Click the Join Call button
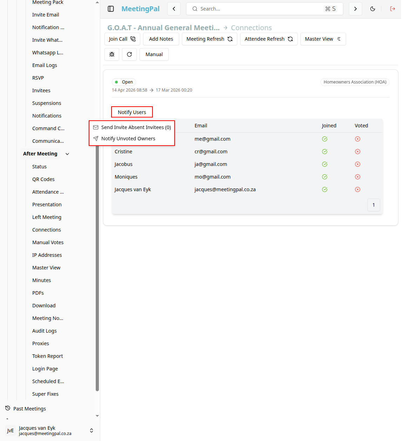This screenshot has height=441, width=406. coord(122,39)
